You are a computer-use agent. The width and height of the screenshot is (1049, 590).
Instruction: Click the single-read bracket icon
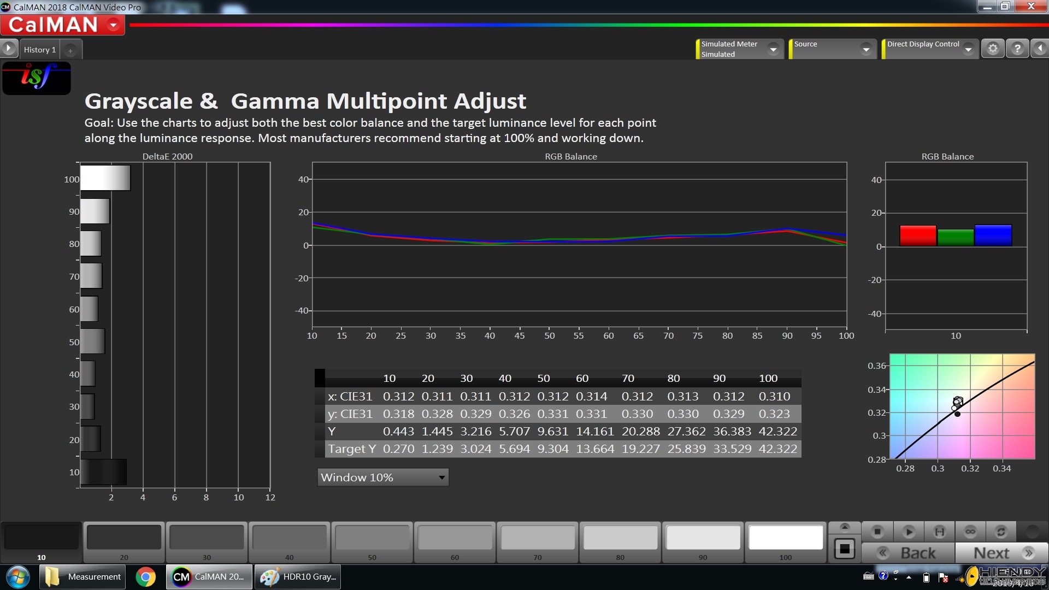coord(939,532)
